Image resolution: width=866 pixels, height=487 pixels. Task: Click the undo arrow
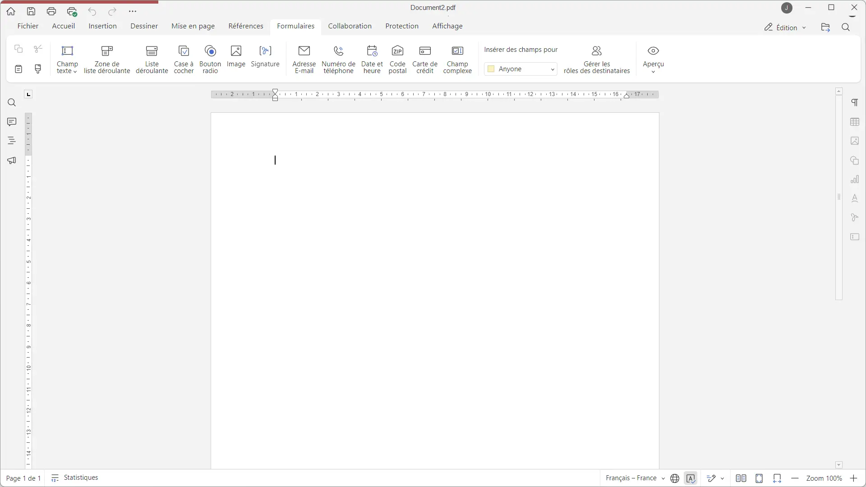click(92, 11)
